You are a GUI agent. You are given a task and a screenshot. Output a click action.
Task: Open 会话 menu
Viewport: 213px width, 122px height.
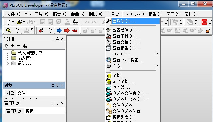78,14
